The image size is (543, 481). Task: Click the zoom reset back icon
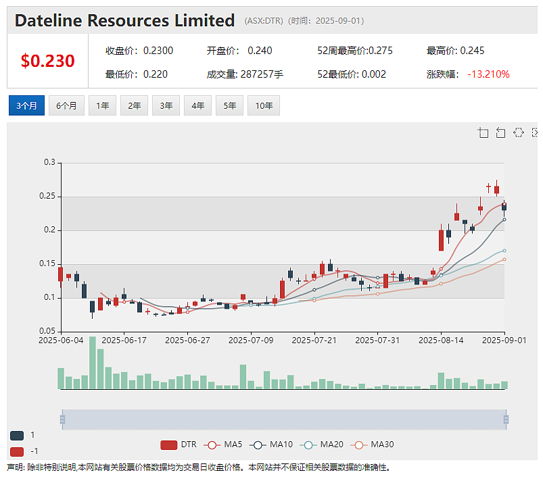click(x=500, y=132)
